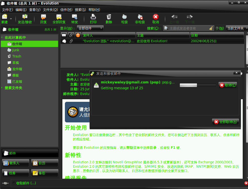Click the red Cancel (取消) toolbar icon
248x189 pixels.
click(x=156, y=17)
